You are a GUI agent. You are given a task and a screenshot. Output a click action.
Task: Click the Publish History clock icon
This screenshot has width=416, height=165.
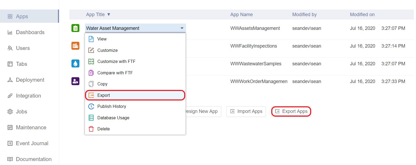click(x=91, y=106)
